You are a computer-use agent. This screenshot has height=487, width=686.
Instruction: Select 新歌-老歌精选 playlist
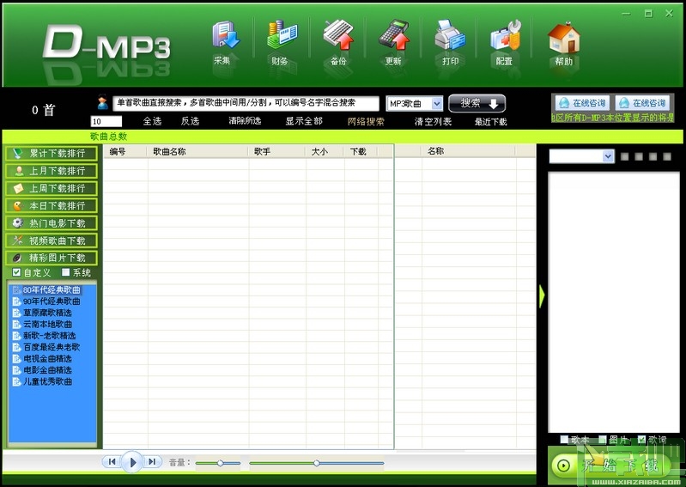50,336
